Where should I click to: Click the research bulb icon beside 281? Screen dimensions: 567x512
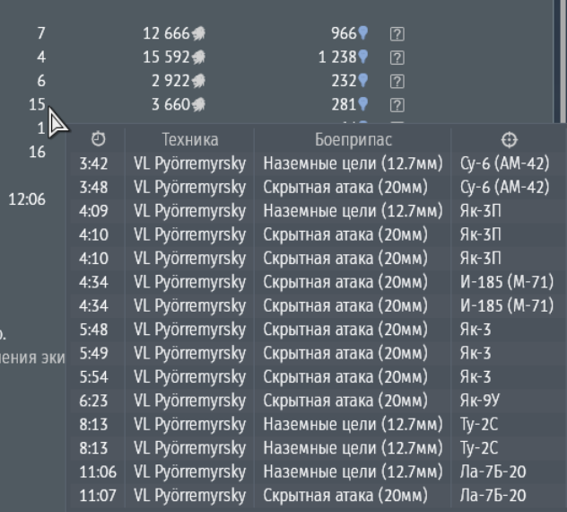coord(363,104)
